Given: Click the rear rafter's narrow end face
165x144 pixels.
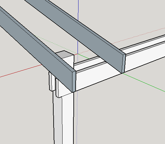Looking at the screenshot, I should pos(124,64).
